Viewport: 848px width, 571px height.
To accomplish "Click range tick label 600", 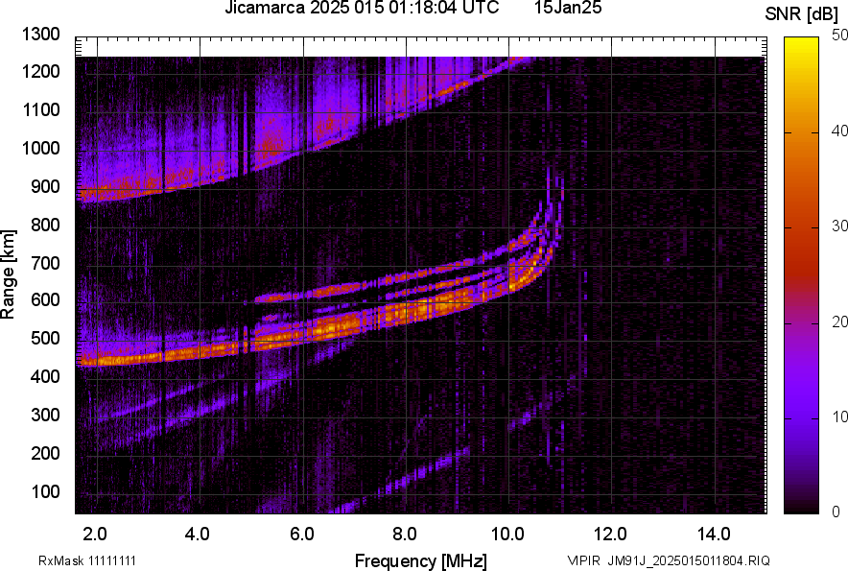I will 45,300.
